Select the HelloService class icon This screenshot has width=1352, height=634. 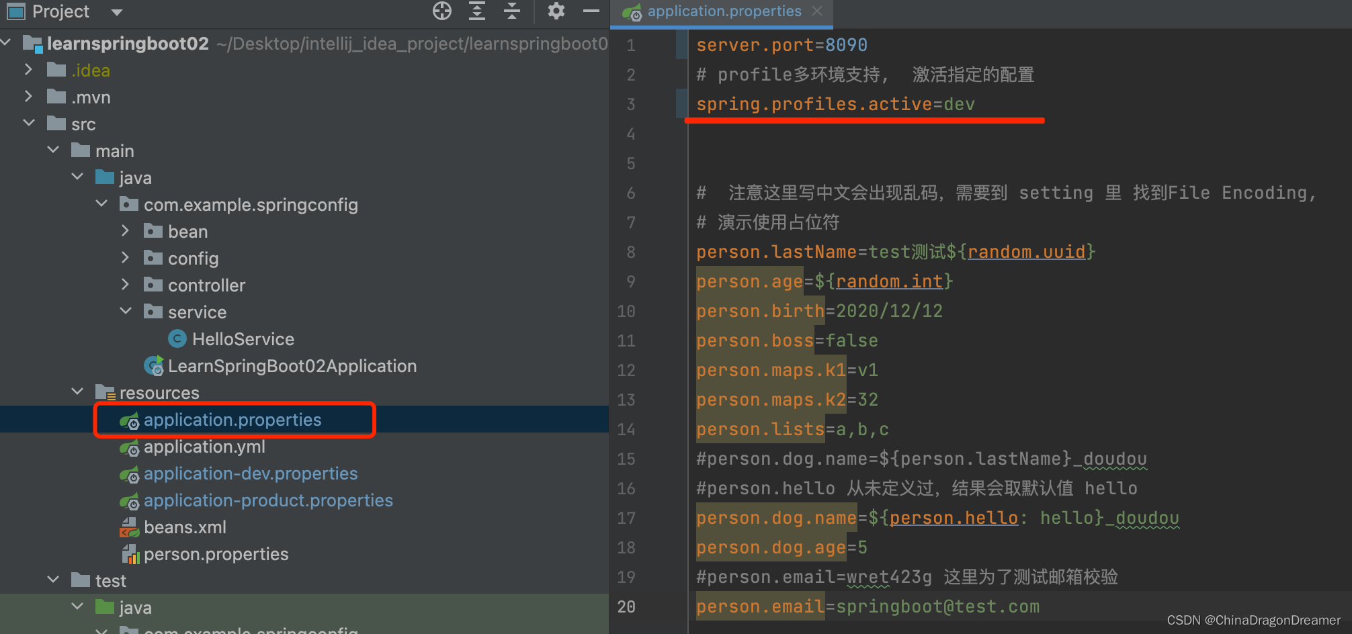coord(177,338)
